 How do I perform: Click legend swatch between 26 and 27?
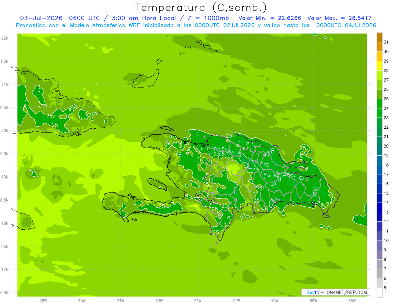pos(380,85)
